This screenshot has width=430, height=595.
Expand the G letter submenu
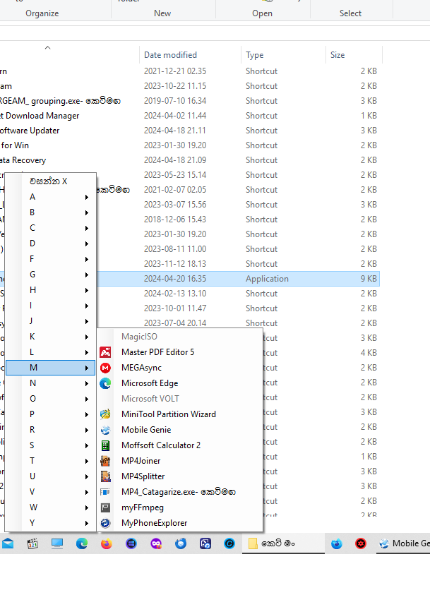pyautogui.click(x=50, y=275)
